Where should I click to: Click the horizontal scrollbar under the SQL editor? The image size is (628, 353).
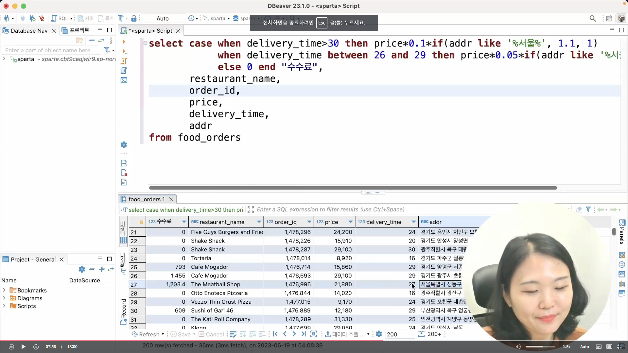353,188
